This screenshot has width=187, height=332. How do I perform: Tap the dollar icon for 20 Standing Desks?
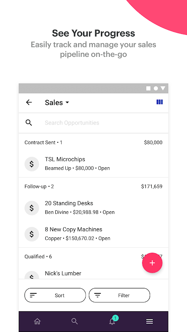[x=32, y=208]
